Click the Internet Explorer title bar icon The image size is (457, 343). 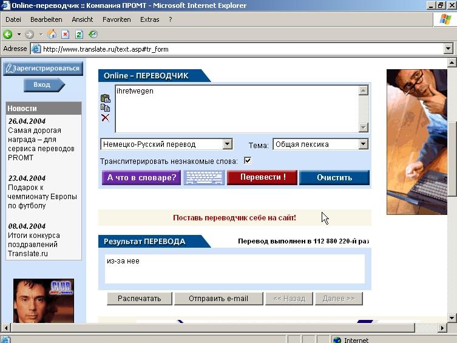pos(5,5)
